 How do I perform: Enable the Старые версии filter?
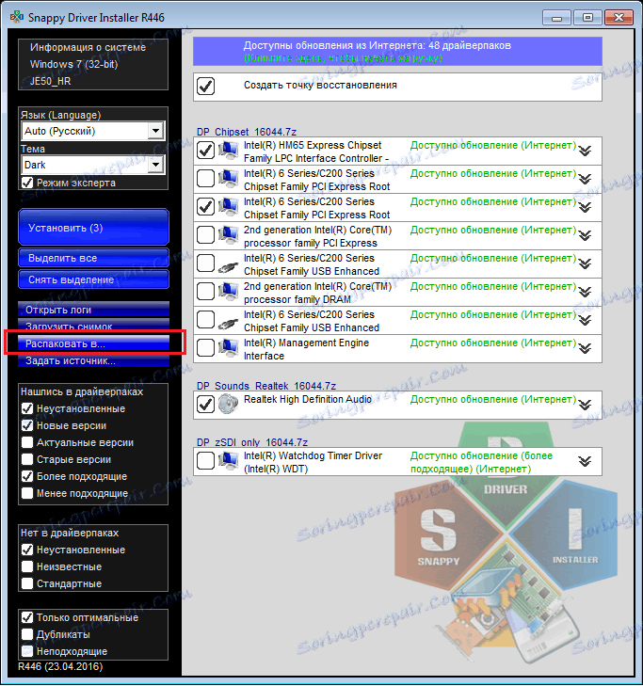[27, 459]
